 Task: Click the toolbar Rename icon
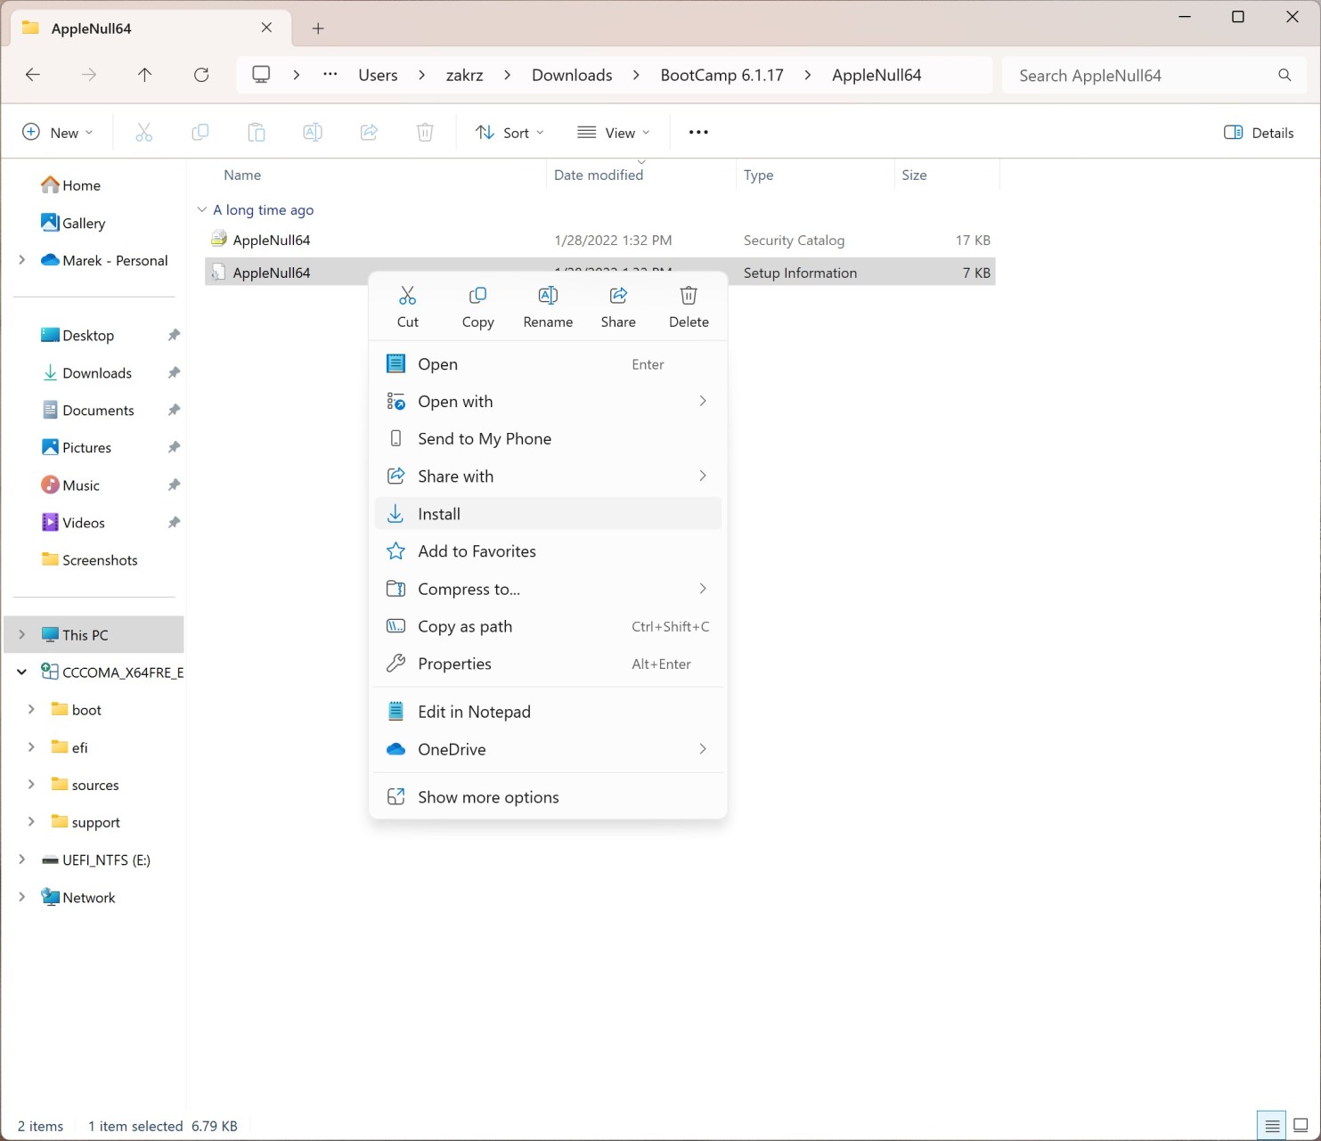coord(313,133)
